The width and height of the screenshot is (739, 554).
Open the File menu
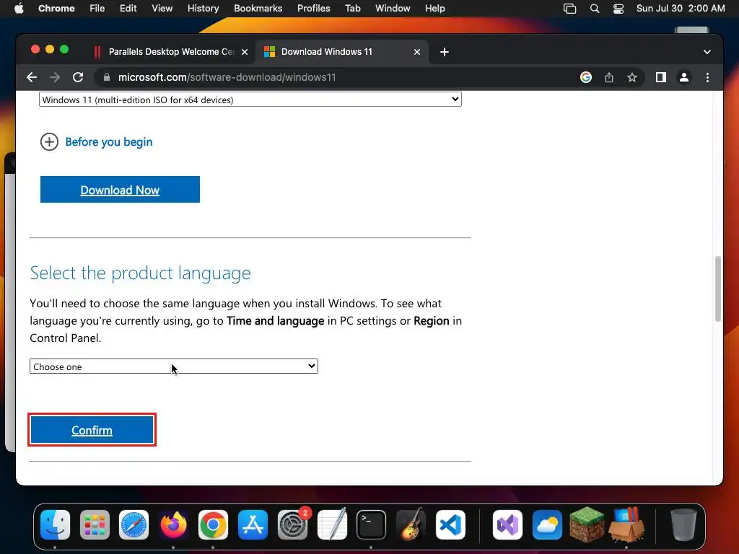tap(97, 9)
